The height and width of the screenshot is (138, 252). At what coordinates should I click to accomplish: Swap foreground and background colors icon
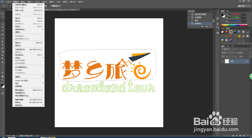point(4,83)
